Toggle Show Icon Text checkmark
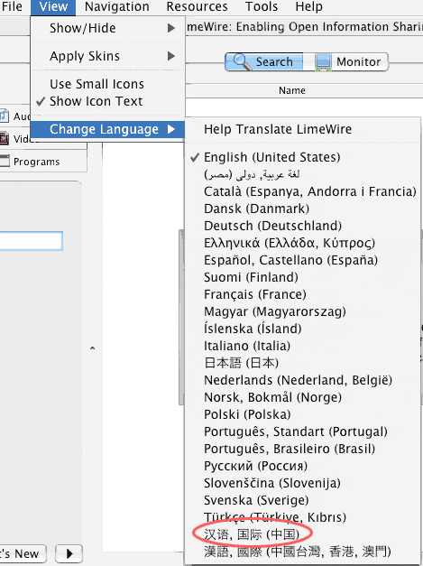423x566 pixels. (x=108, y=101)
